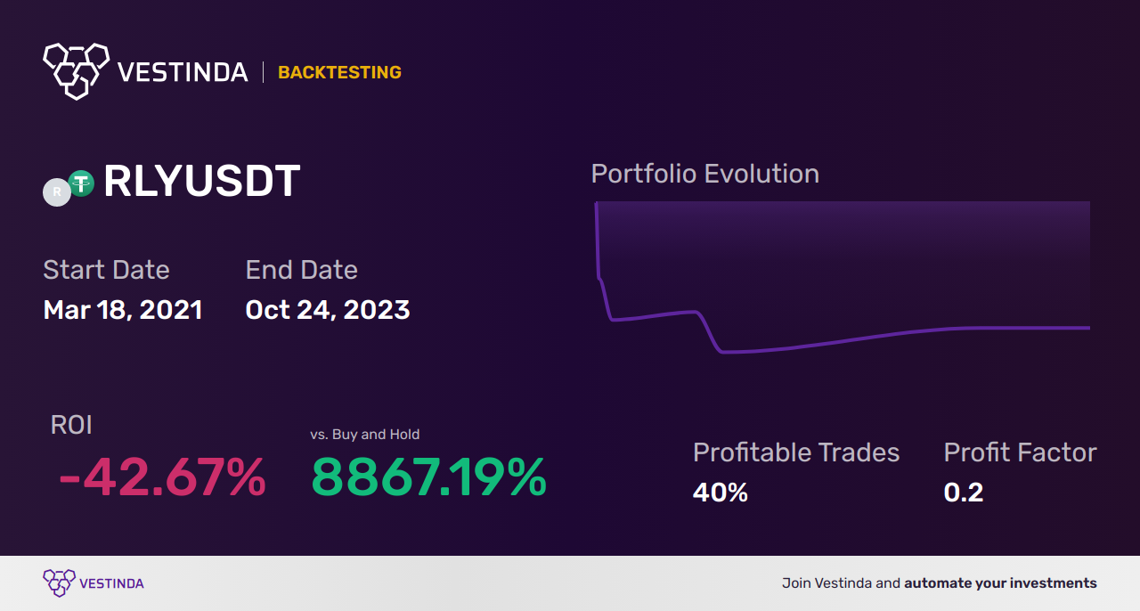
Task: Click the small purple Vestinda footer logo
Action: [x=59, y=583]
